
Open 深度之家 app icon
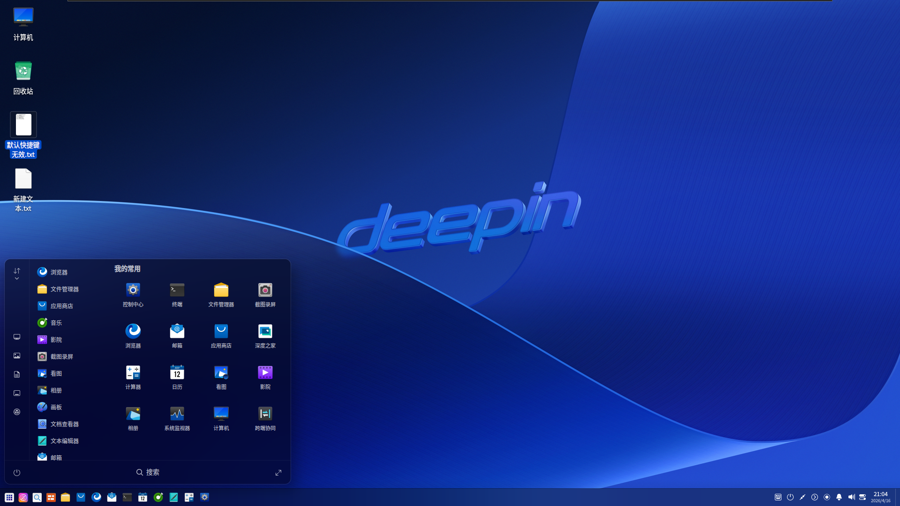[x=265, y=332]
